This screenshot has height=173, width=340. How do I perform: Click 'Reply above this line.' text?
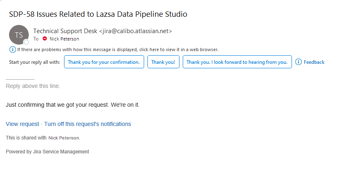(x=33, y=86)
